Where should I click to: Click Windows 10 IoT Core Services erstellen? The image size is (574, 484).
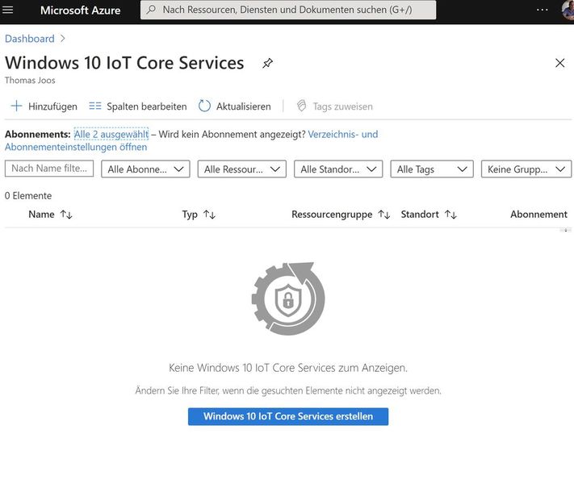[288, 416]
